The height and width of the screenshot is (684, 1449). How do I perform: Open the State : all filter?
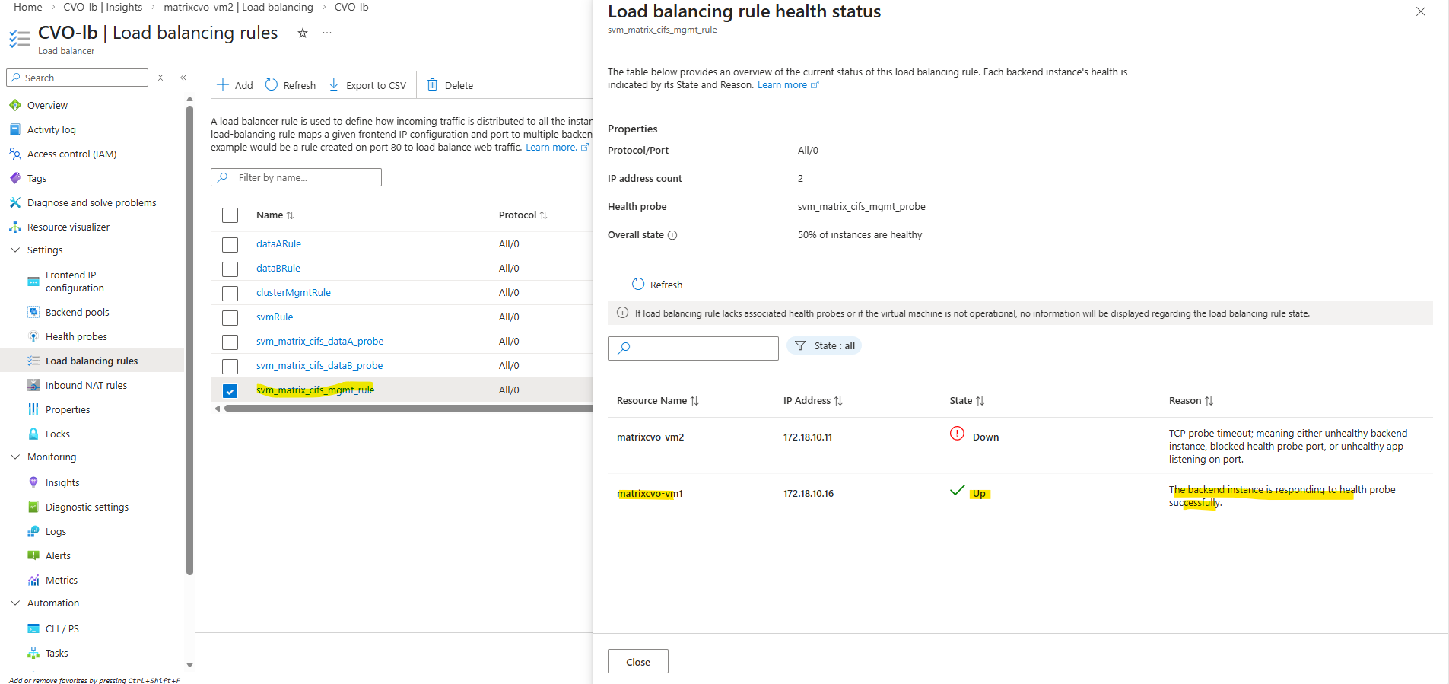click(825, 345)
